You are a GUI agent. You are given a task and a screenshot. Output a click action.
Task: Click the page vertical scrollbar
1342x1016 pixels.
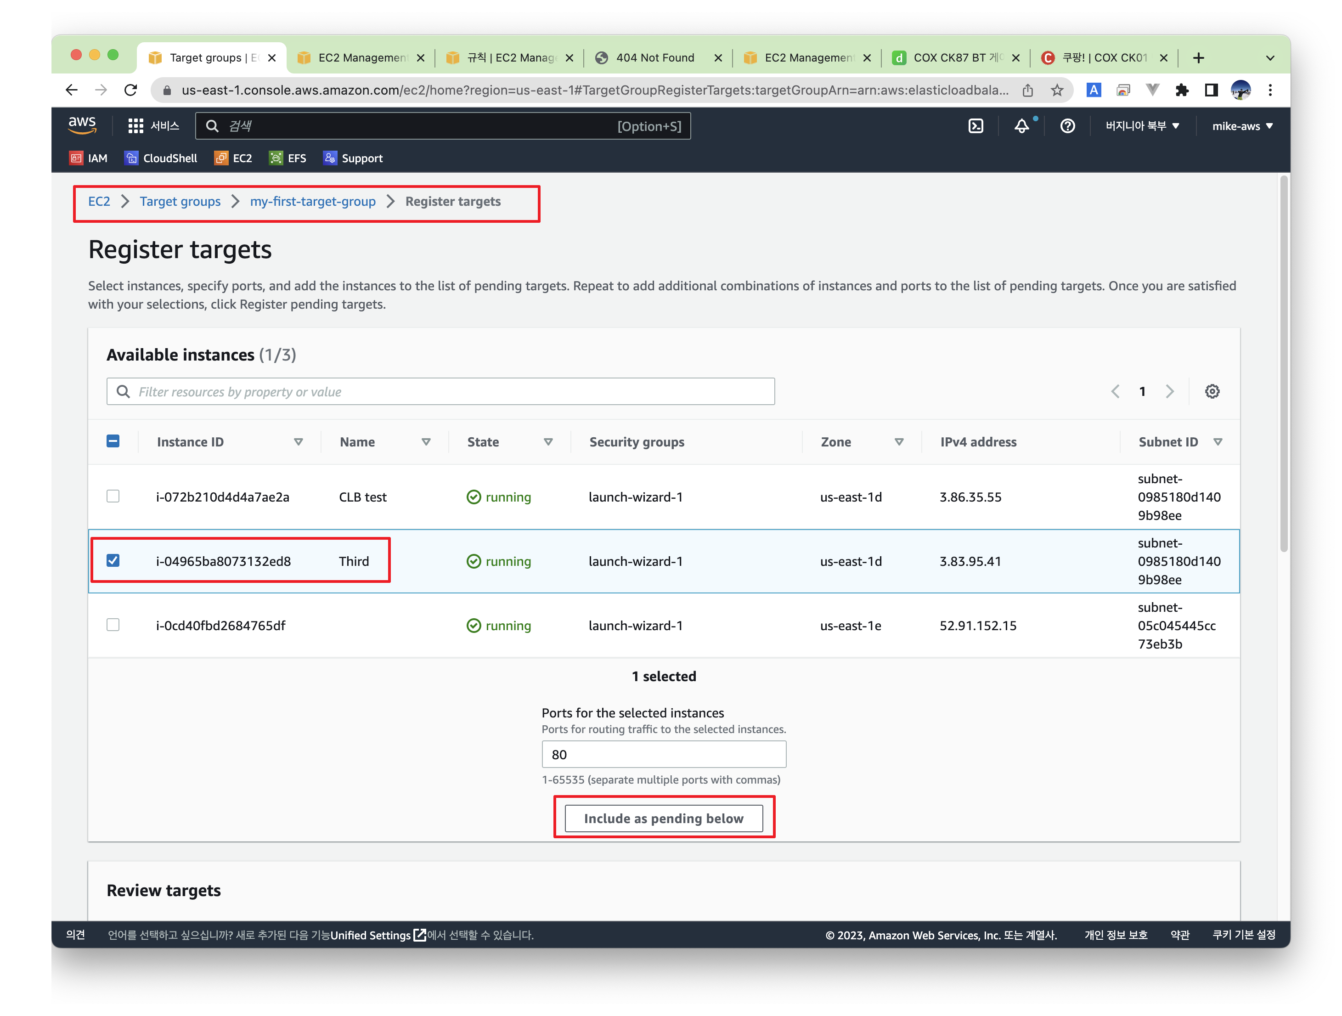1283,364
